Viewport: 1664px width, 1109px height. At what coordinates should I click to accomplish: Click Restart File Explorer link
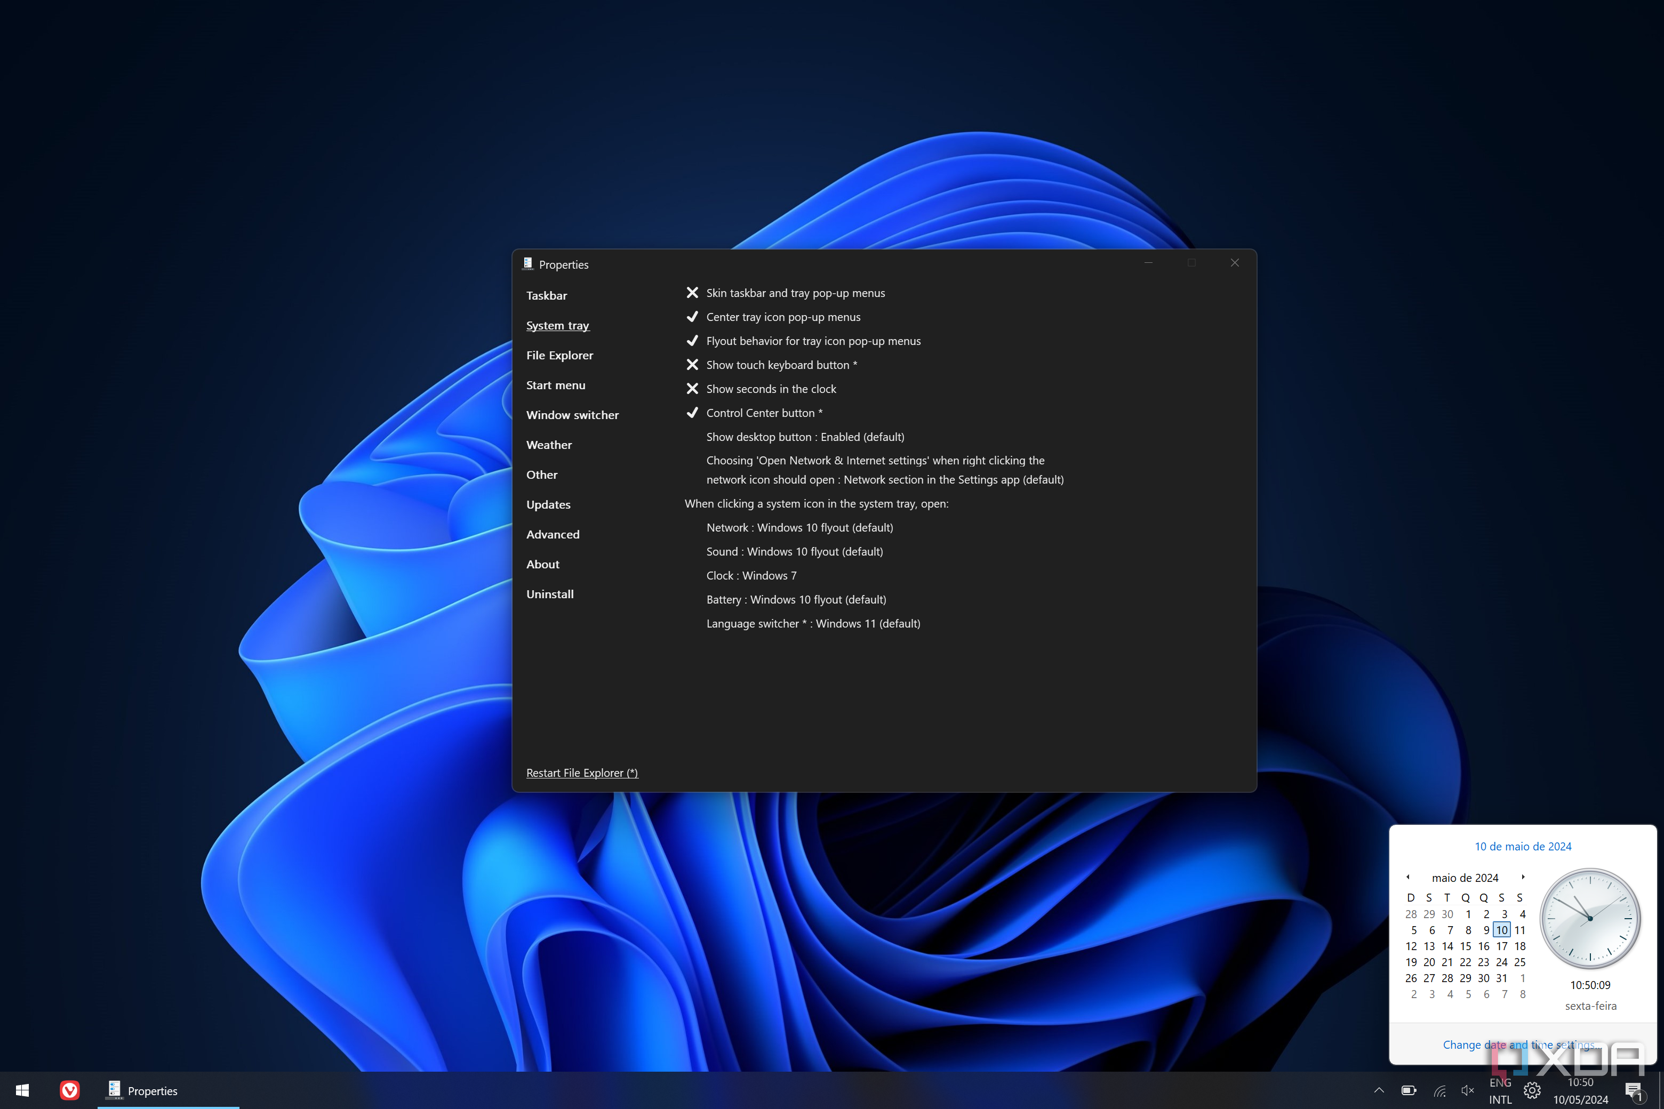581,773
